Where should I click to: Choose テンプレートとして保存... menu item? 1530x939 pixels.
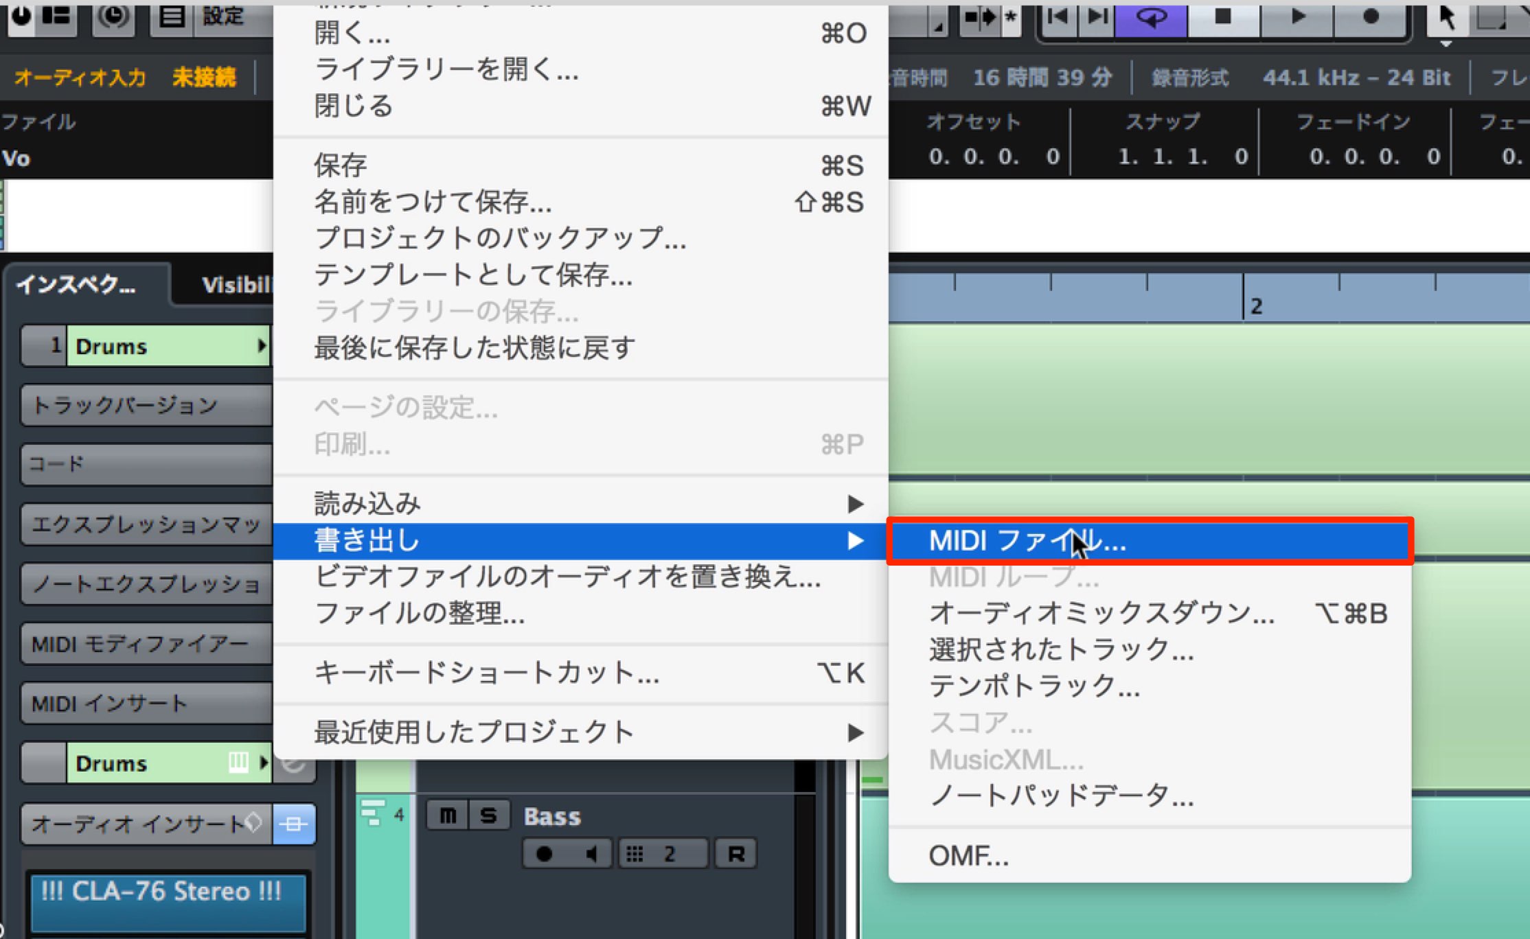coord(581,275)
